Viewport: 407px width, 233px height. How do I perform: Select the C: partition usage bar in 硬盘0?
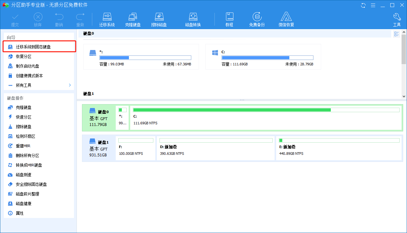click(x=266, y=110)
